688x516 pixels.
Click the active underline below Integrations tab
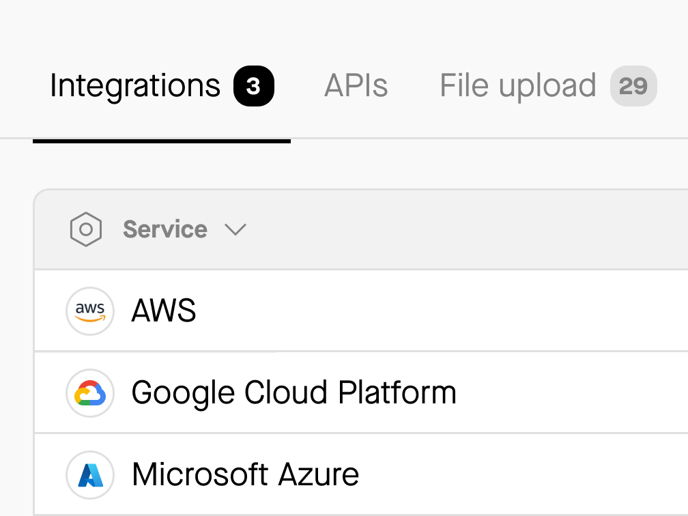[162, 141]
